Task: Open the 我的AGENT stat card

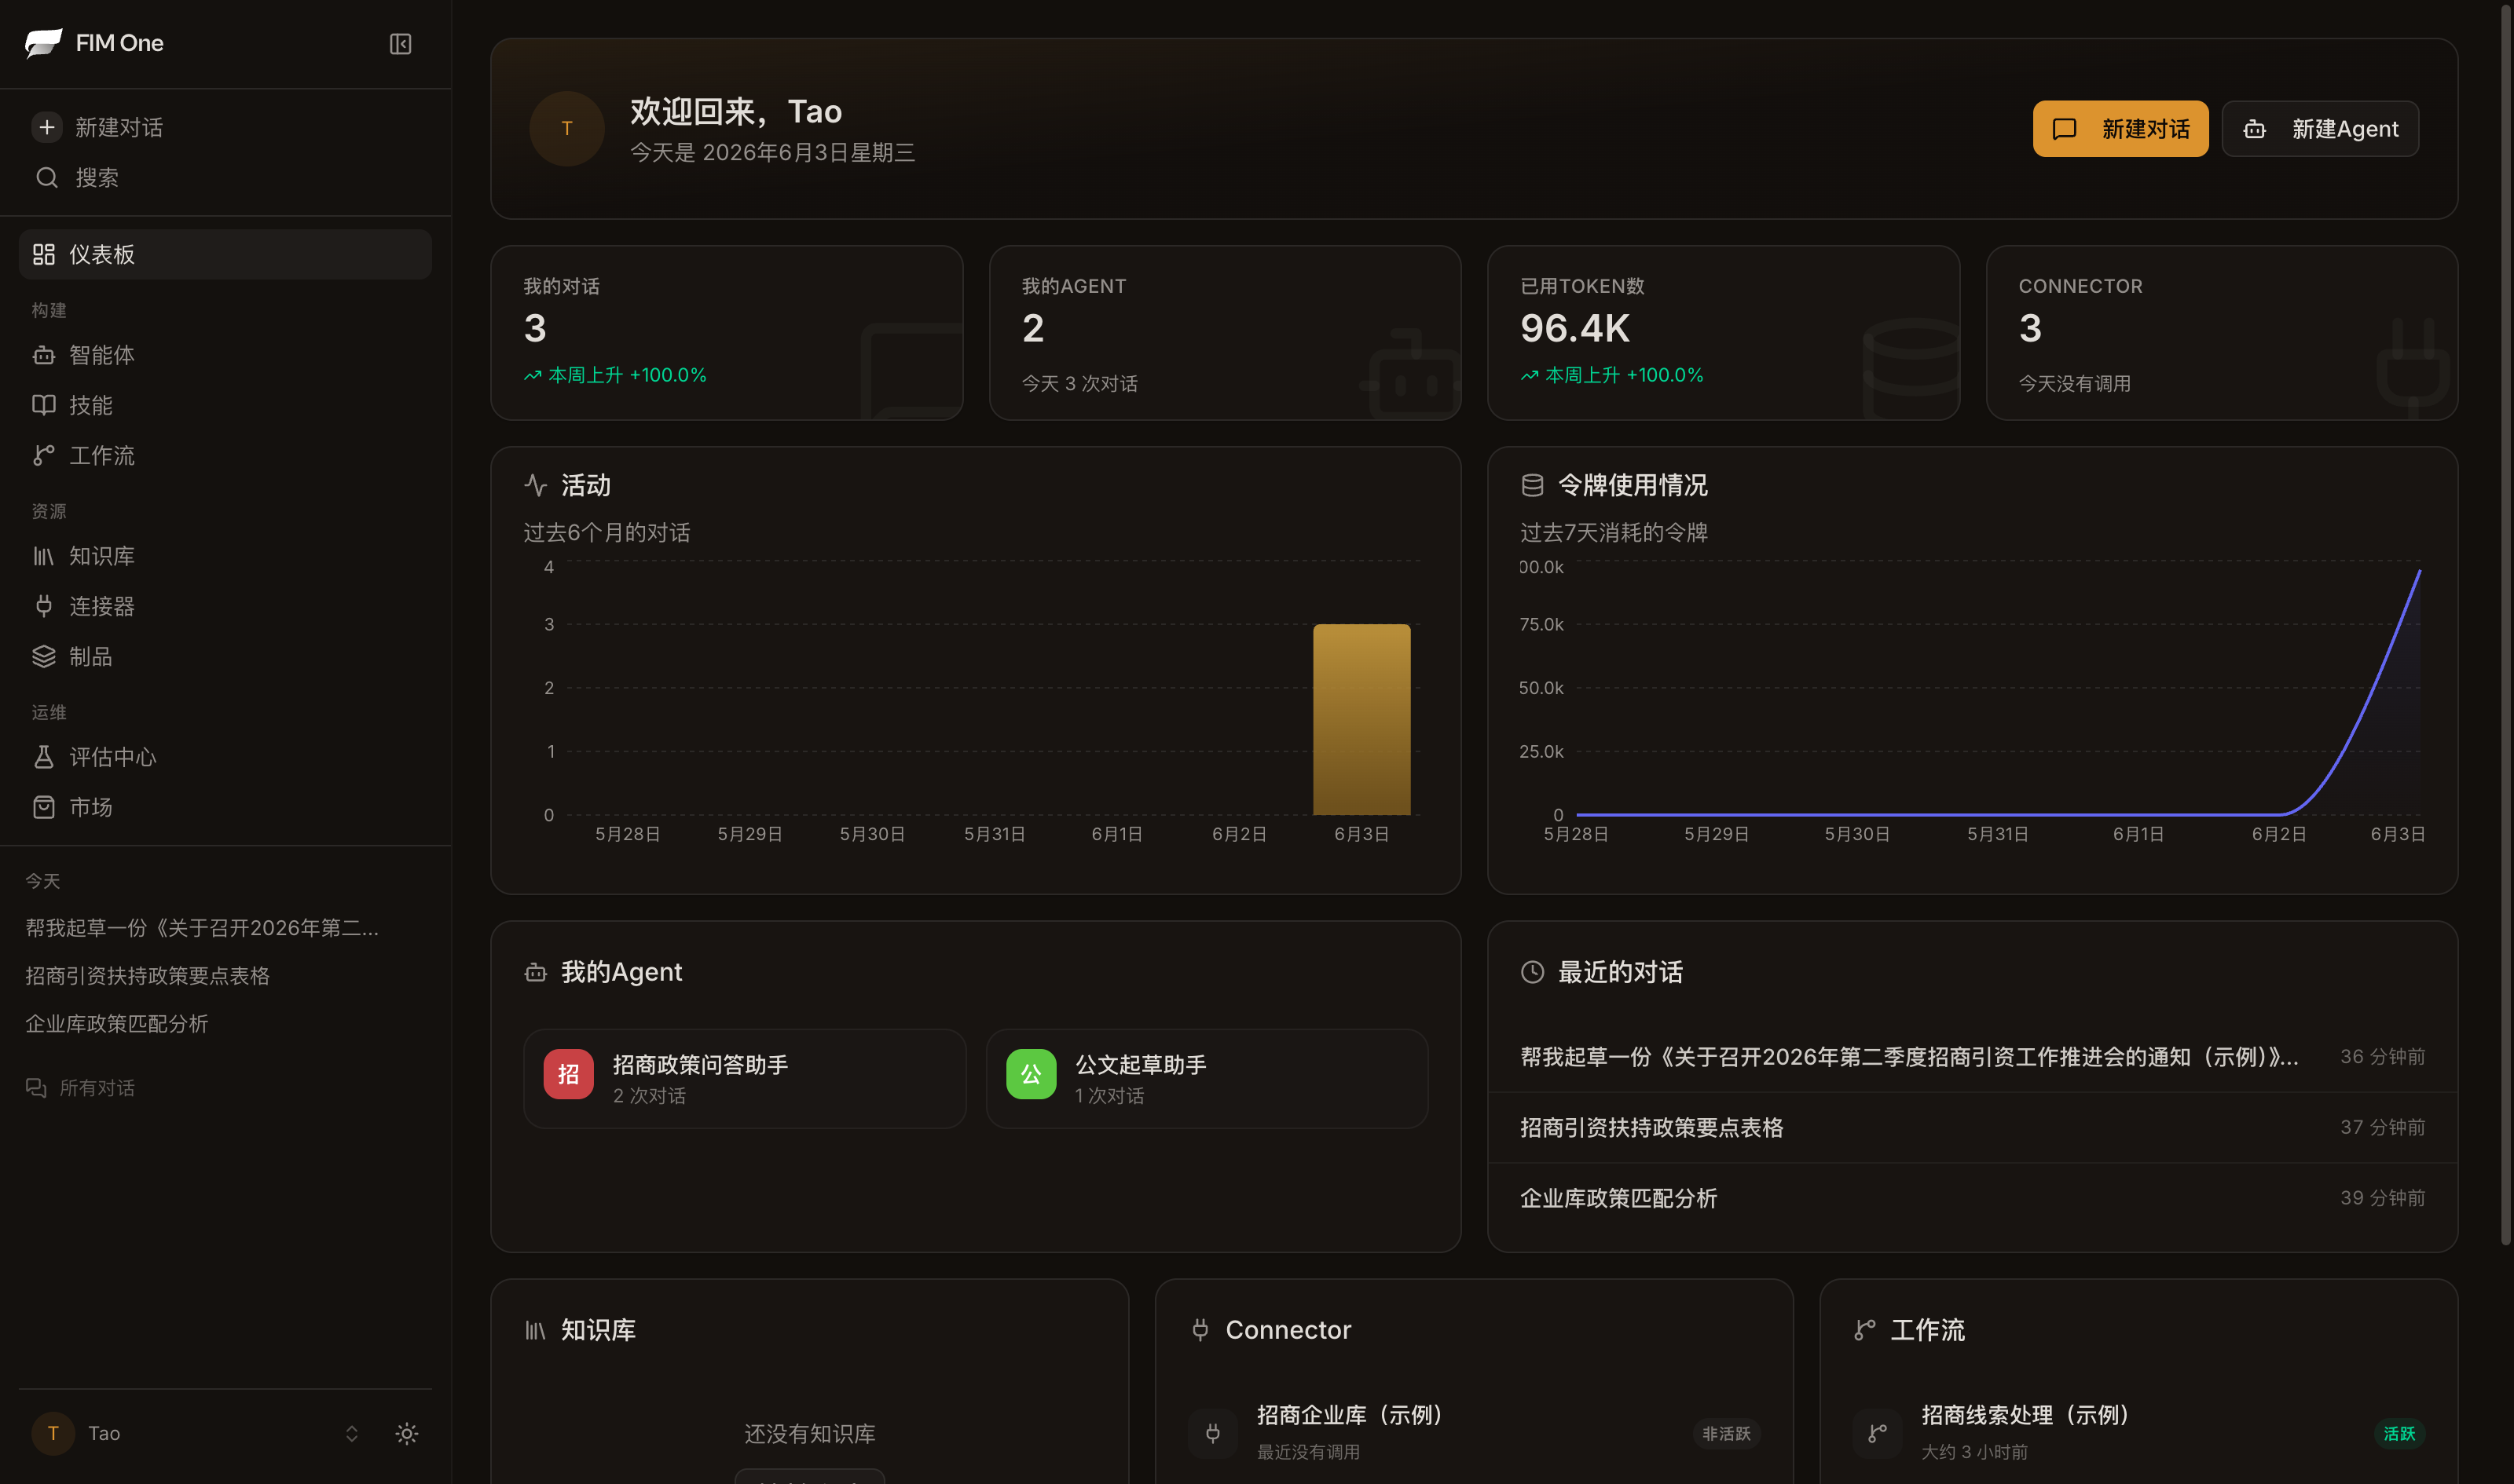Action: coord(1225,333)
